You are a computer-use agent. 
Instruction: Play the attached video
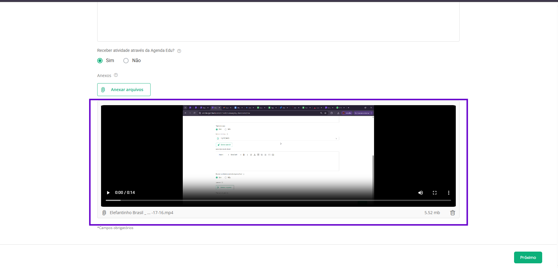click(108, 193)
